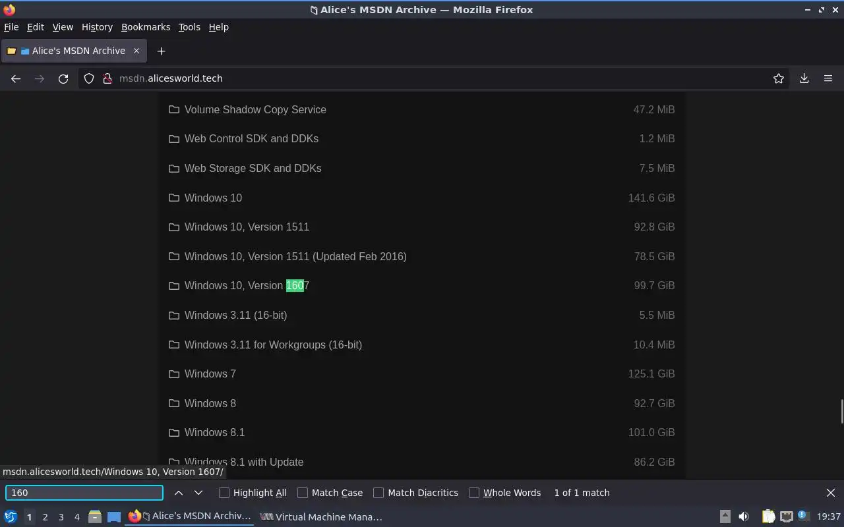This screenshot has width=844, height=527.
Task: Open the clipboard manager tray icon
Action: point(768,516)
